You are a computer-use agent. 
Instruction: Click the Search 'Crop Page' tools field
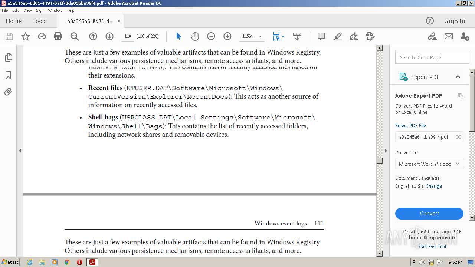click(x=432, y=57)
